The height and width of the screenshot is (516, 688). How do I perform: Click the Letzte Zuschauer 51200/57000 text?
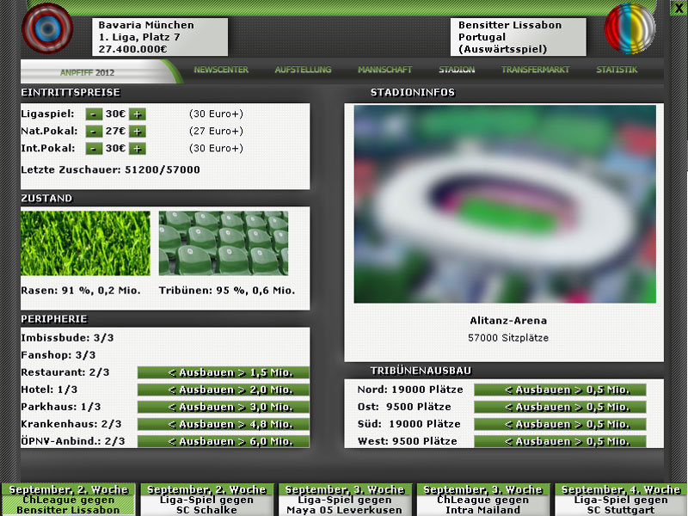(111, 169)
